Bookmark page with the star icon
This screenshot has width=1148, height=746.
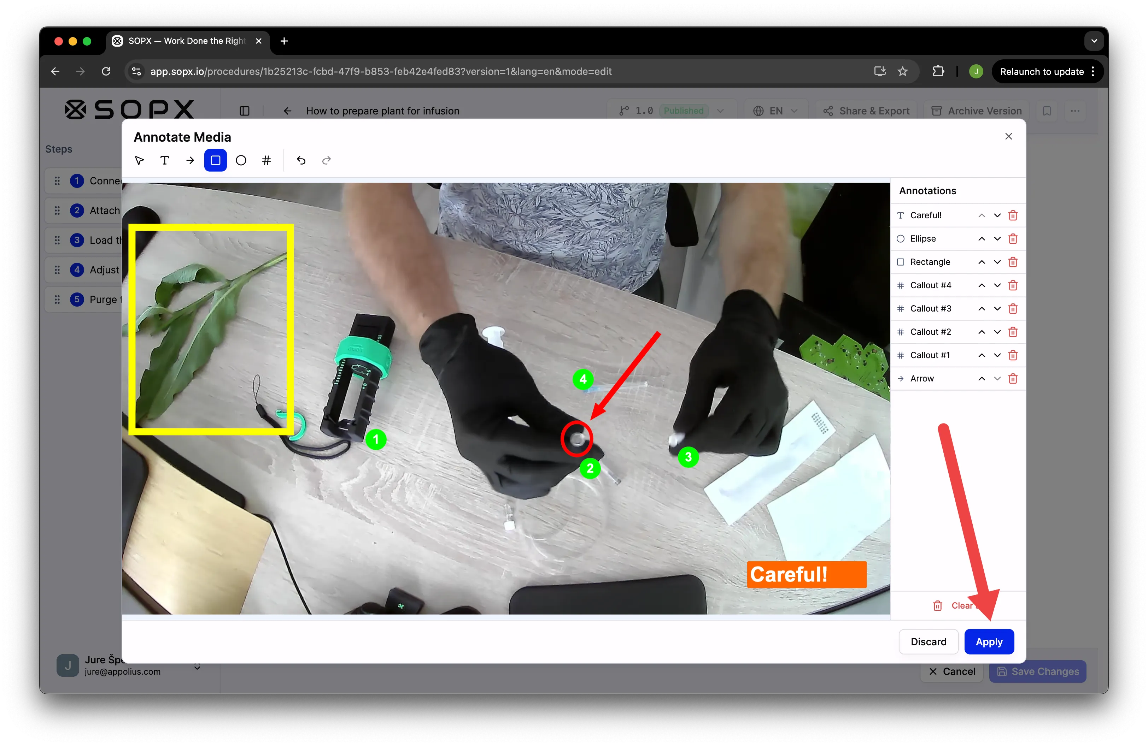[902, 71]
